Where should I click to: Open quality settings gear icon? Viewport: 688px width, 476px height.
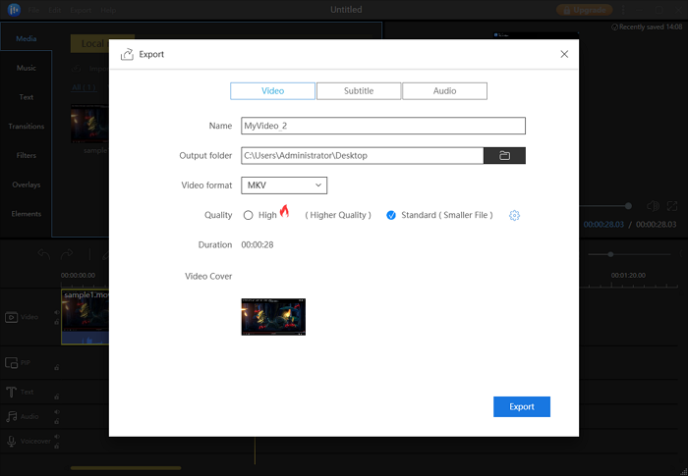(x=514, y=215)
